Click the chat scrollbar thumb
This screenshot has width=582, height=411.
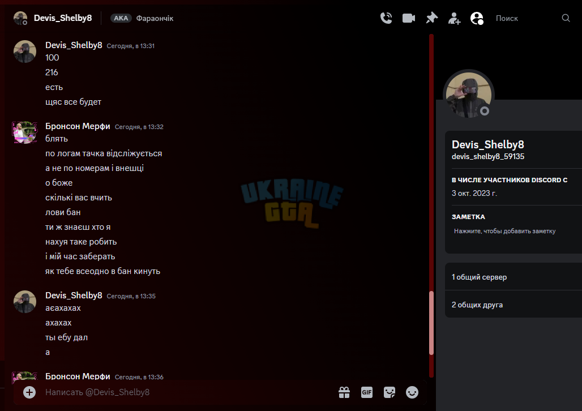[431, 323]
